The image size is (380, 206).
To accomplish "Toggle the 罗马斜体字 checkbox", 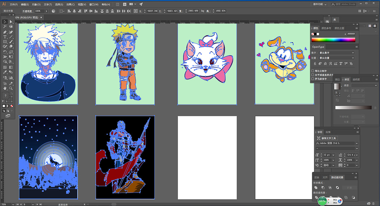I will (x=313, y=79).
